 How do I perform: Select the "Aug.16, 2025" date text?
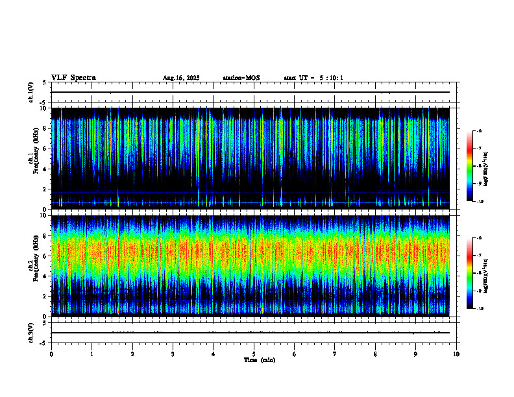pyautogui.click(x=181, y=78)
